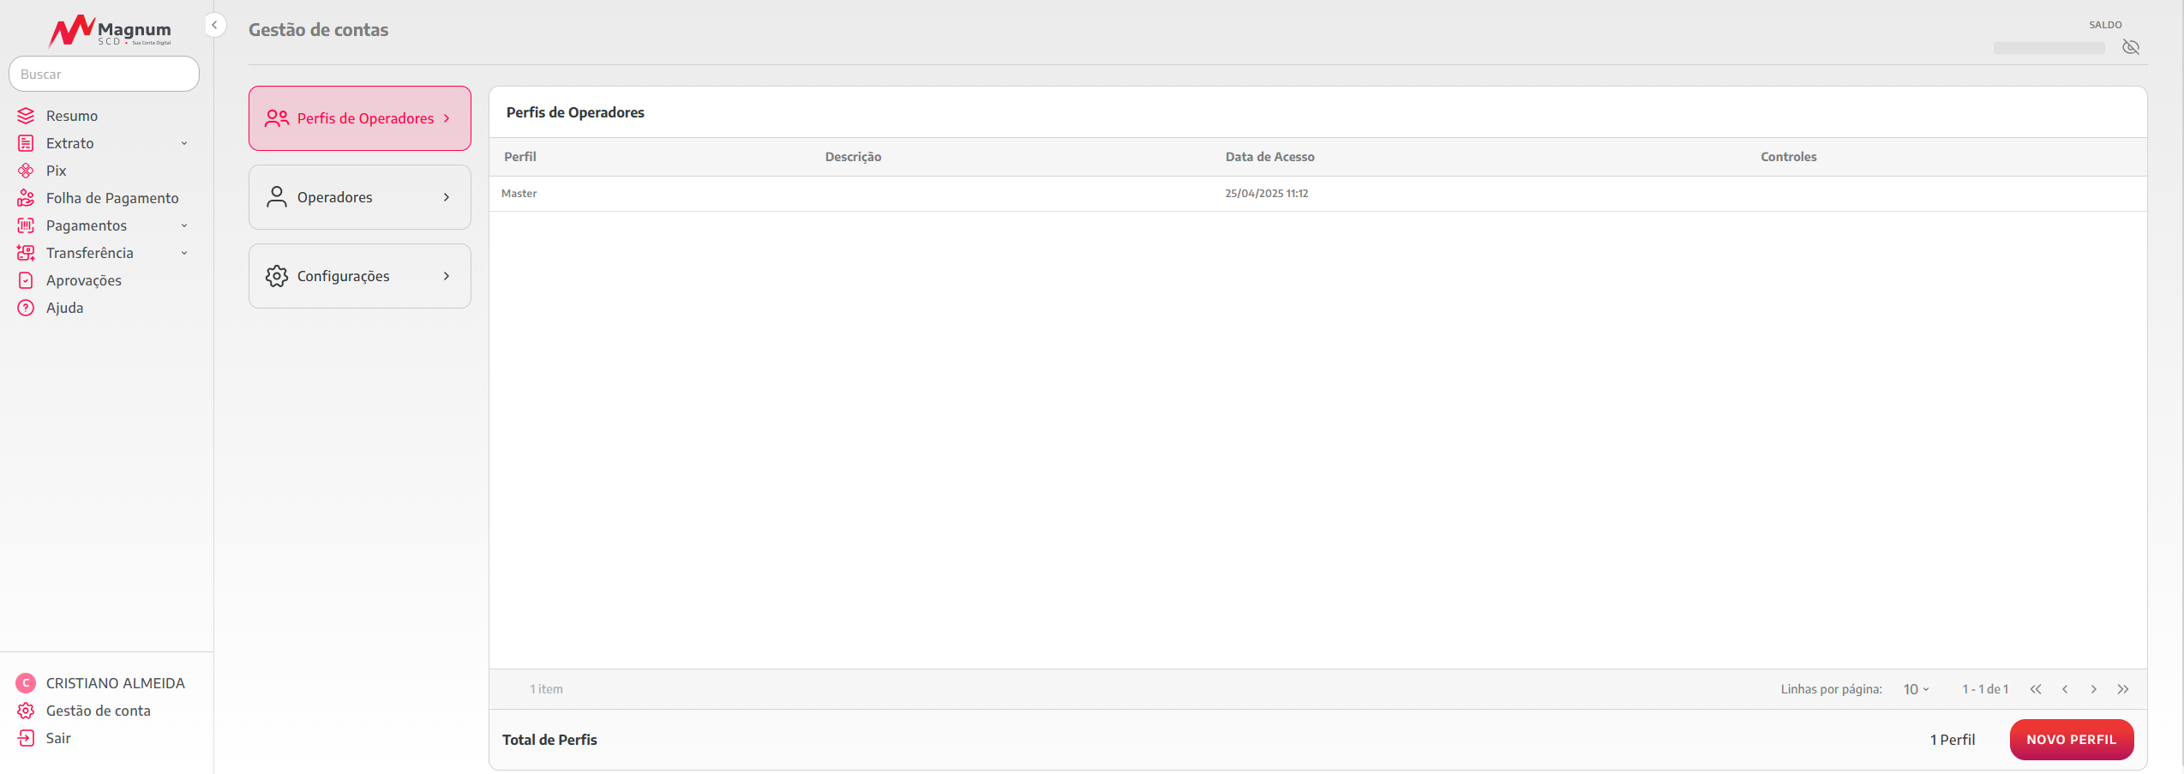Click the Gestão de conta gear icon
2184x774 pixels.
click(26, 711)
